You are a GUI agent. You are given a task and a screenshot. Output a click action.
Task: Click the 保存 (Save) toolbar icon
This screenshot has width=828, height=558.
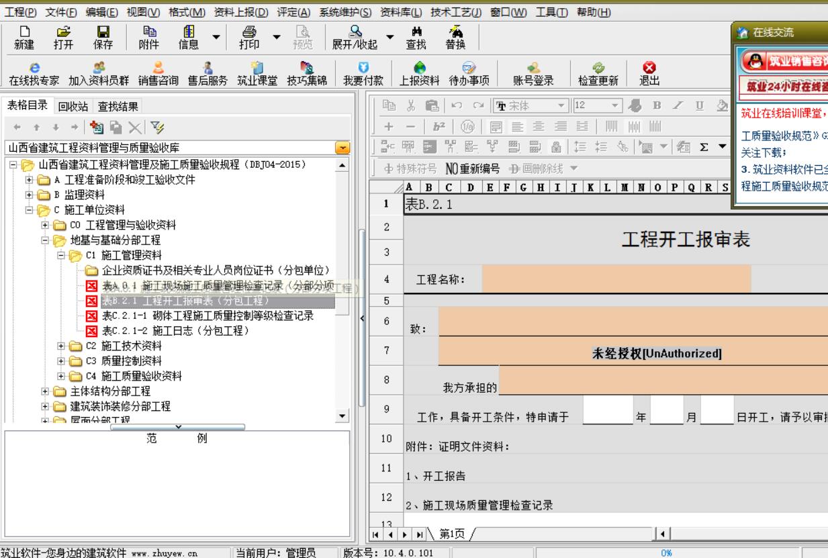103,37
